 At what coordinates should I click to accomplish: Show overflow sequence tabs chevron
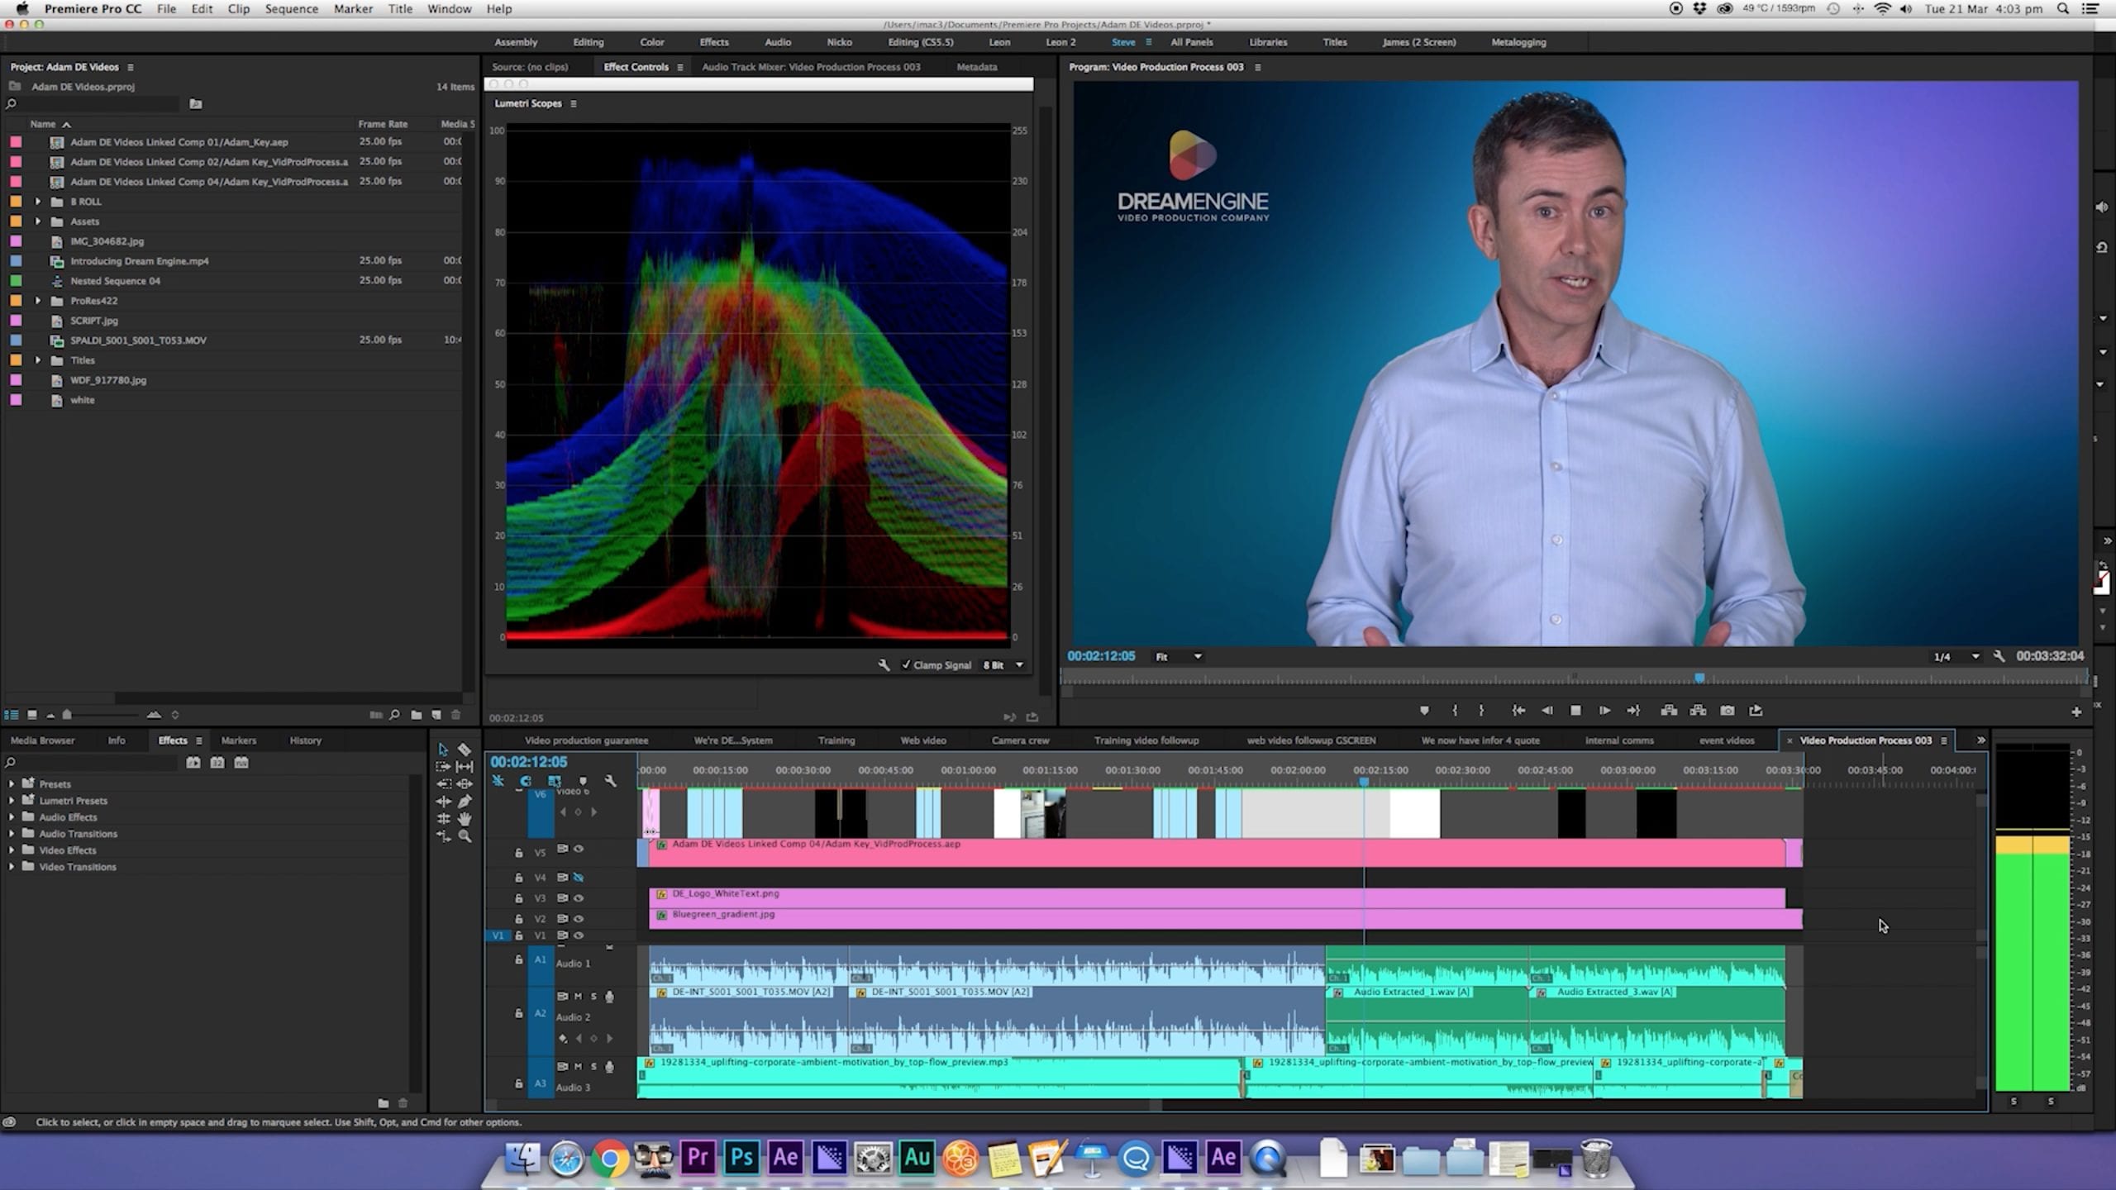tap(1980, 740)
